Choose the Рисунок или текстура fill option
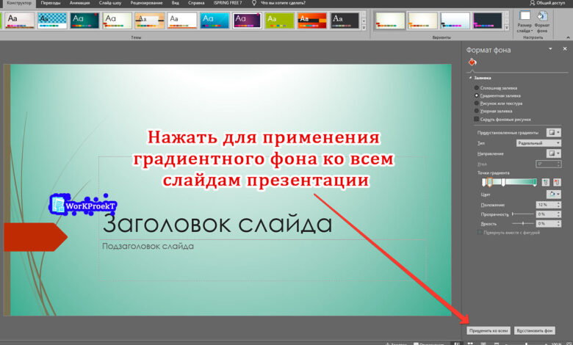Screen dimensions: 573x345 (477, 103)
